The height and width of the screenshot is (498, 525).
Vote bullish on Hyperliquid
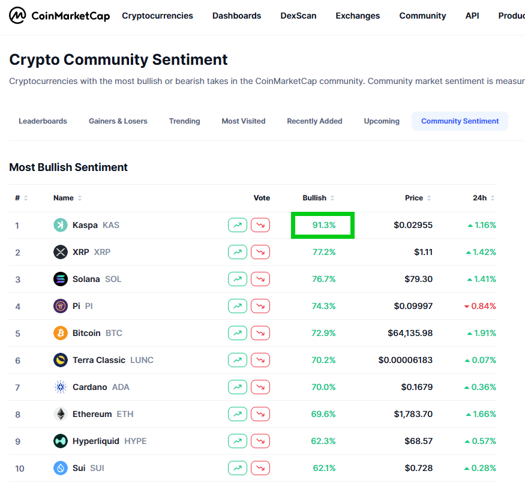[238, 441]
